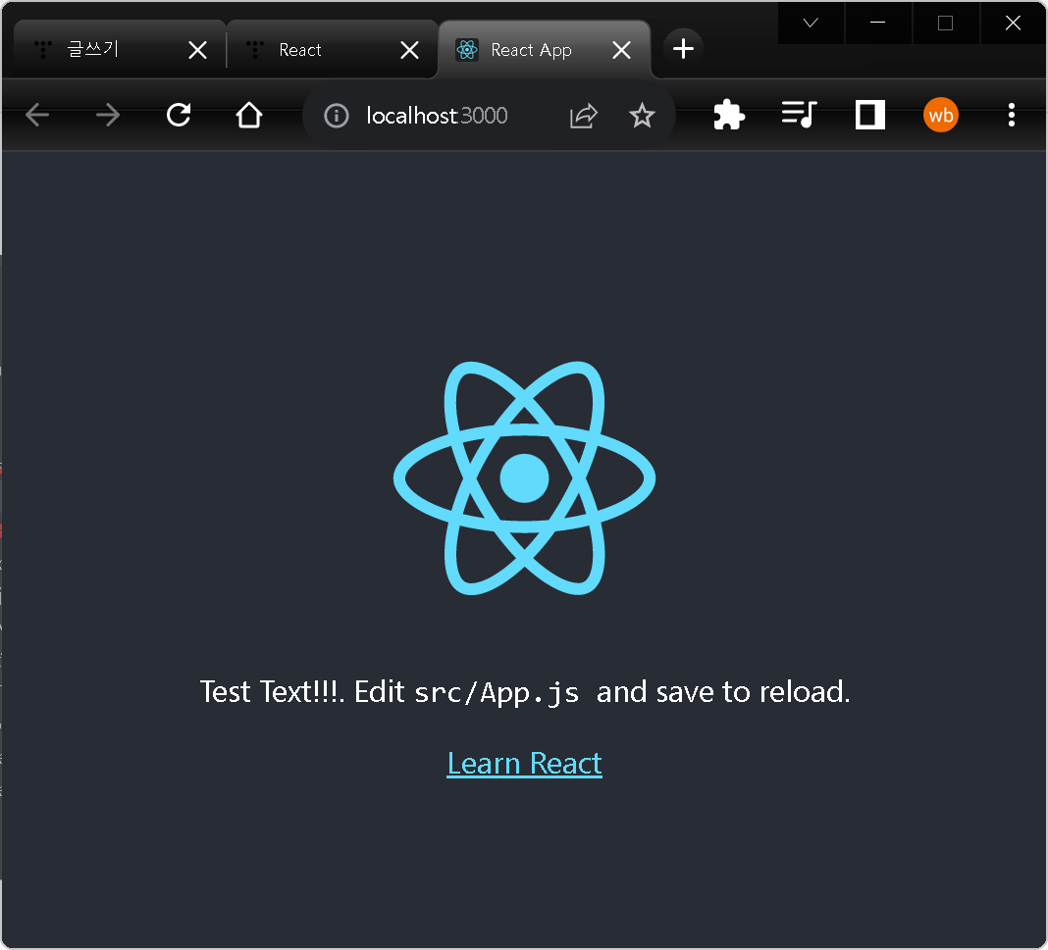Switch to the React tab
This screenshot has height=950, width=1048.
click(333, 49)
